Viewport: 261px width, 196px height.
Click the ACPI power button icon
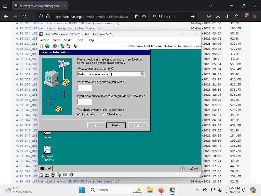click(x=55, y=46)
